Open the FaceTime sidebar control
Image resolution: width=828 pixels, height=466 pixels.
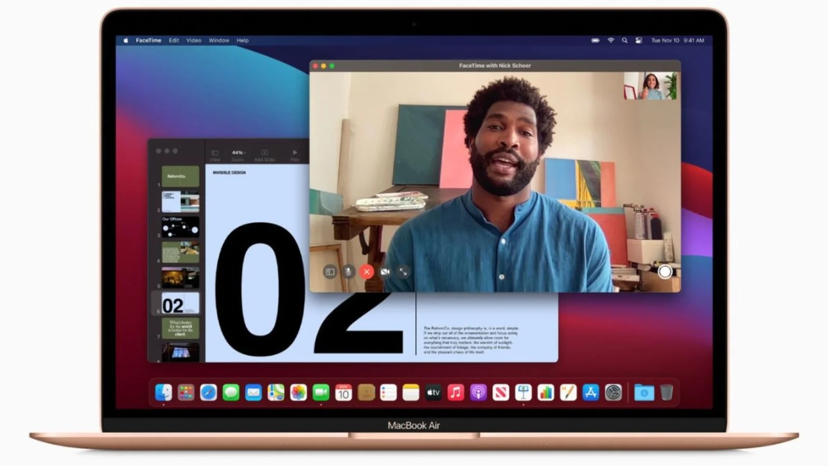330,271
